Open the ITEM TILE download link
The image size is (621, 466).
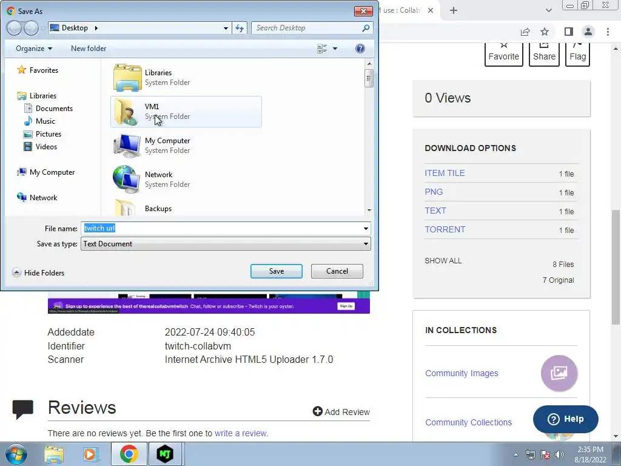pyautogui.click(x=445, y=173)
